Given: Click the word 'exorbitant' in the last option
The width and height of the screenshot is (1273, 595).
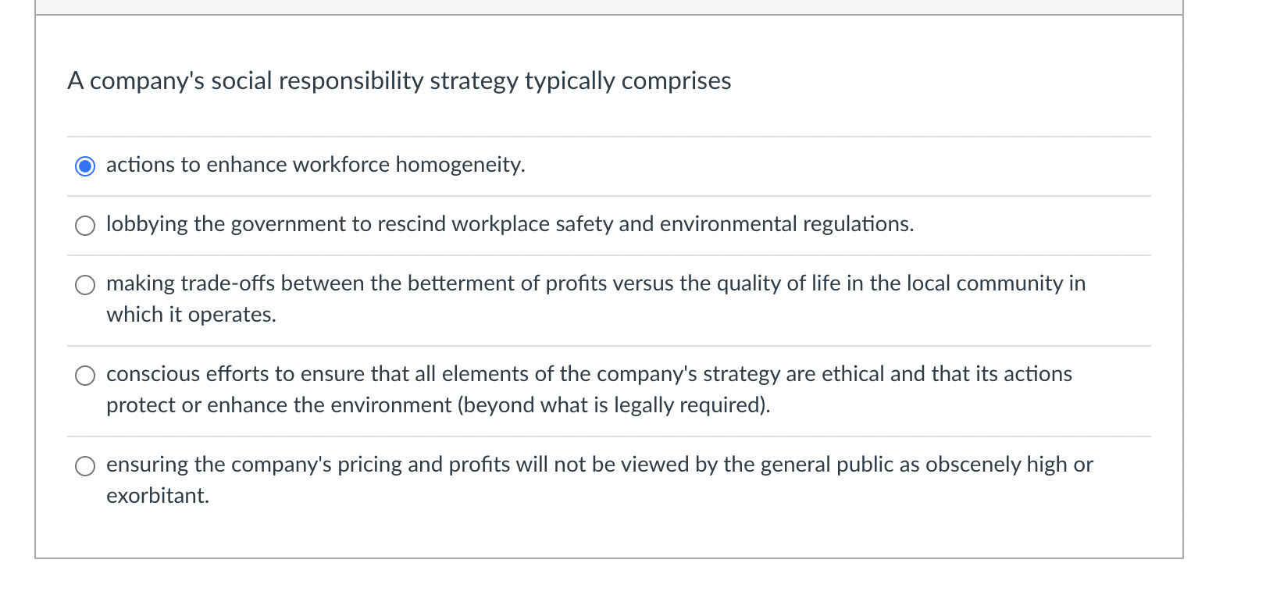Looking at the screenshot, I should 155,495.
